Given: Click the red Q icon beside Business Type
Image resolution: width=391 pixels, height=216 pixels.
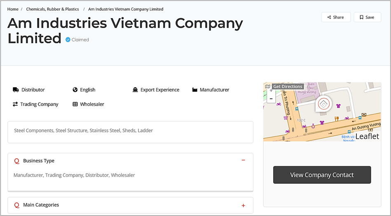Looking at the screenshot, I should tap(17, 161).
